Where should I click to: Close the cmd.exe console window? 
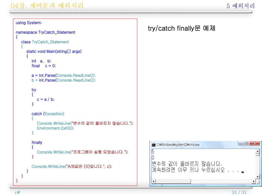pyautogui.click(x=255, y=143)
